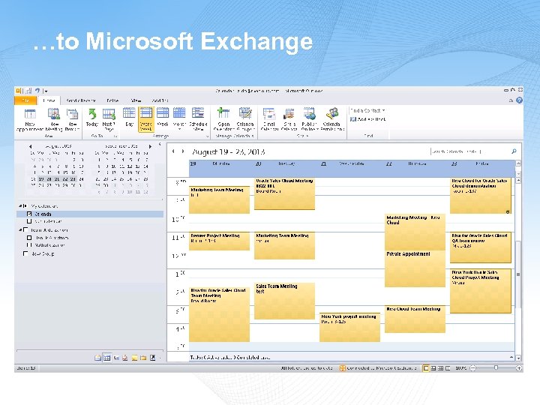Open the View tab
Screen dimensions: 540x405
tap(136, 100)
